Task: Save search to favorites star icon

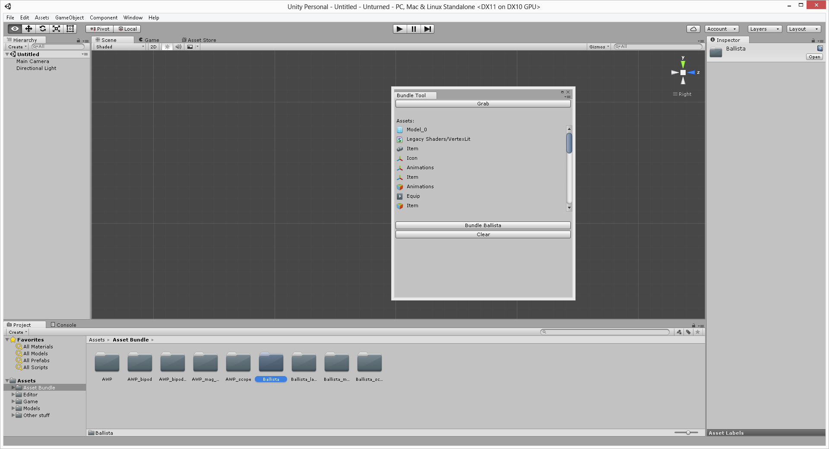Action: coord(698,332)
